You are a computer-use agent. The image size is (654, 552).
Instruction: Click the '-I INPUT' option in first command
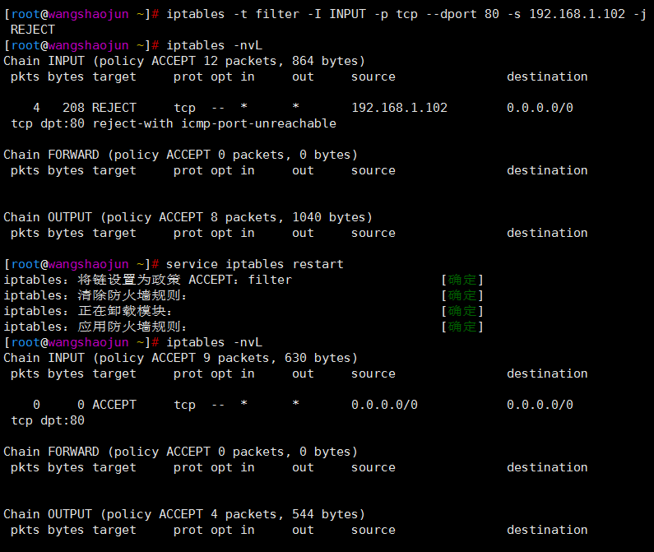pyautogui.click(x=337, y=14)
